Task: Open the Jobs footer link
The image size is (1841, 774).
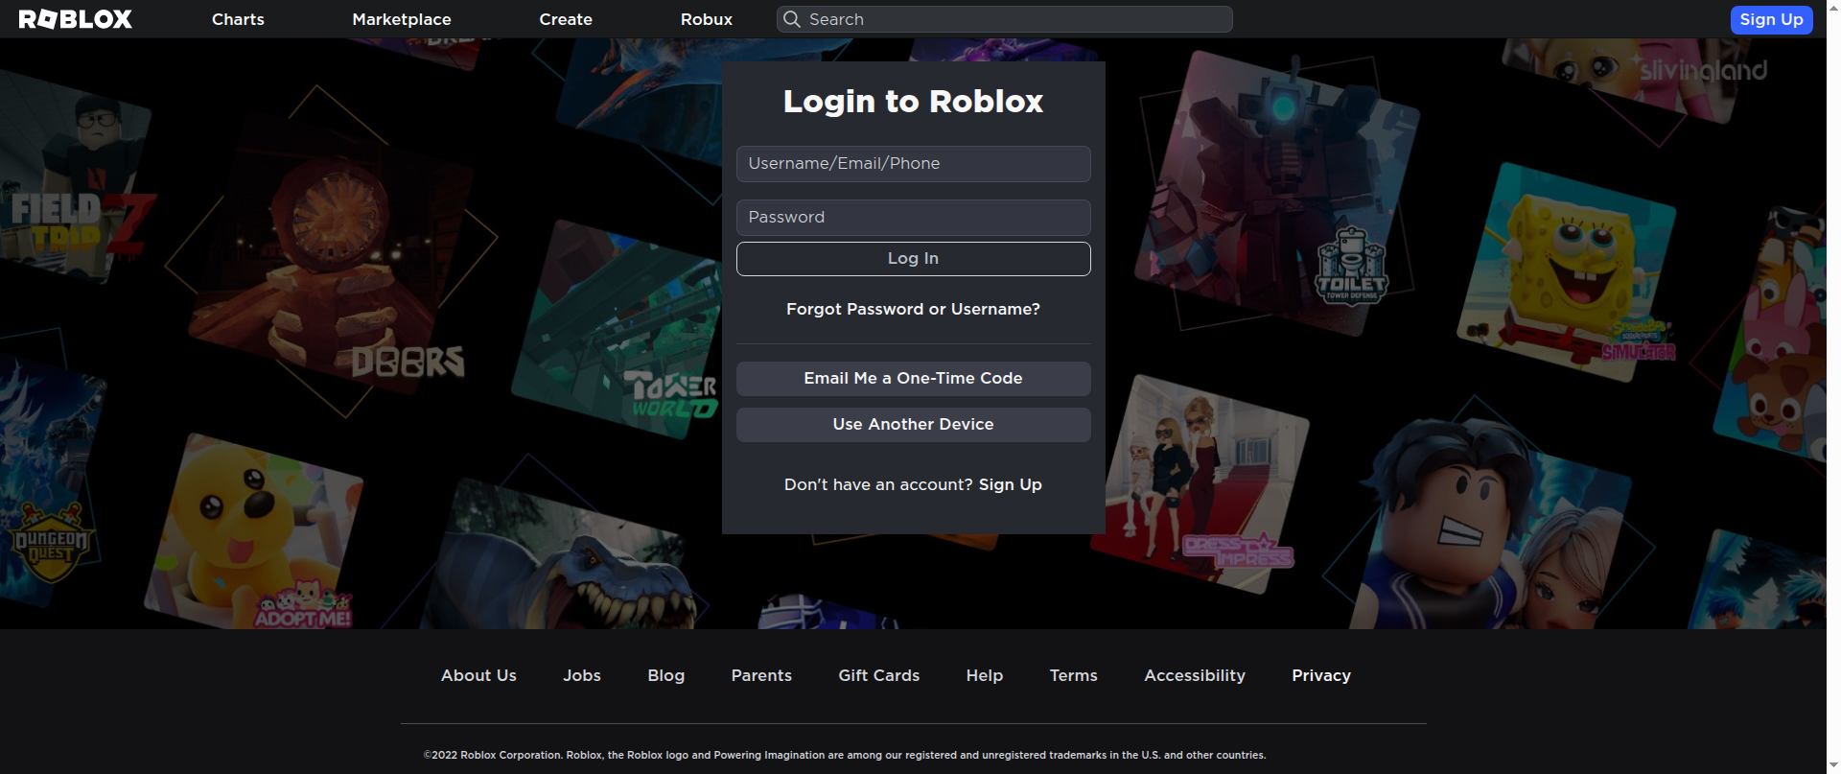Action: tap(582, 675)
